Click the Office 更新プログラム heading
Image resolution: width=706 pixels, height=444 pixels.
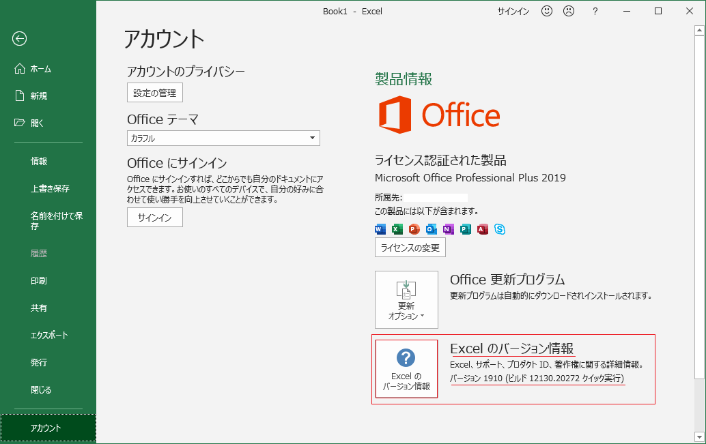pos(507,280)
